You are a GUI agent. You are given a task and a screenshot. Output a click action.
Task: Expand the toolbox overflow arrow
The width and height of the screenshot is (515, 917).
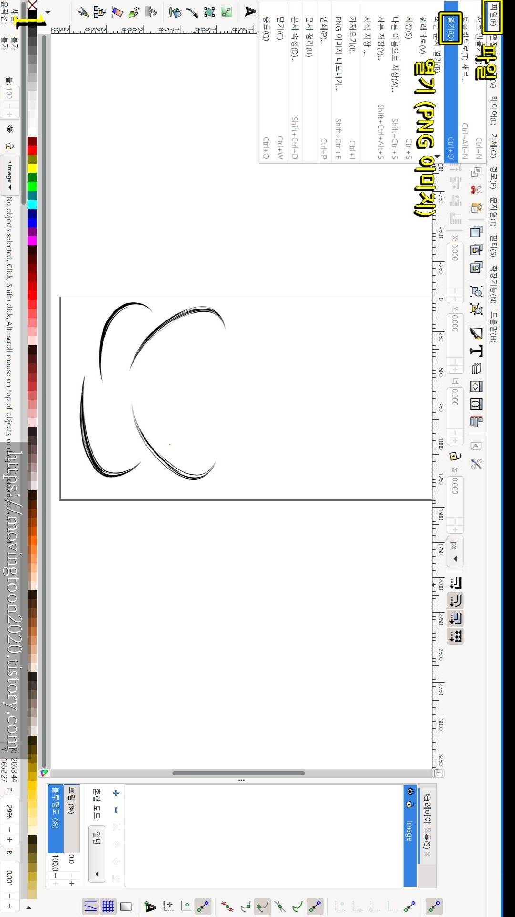click(47, 12)
